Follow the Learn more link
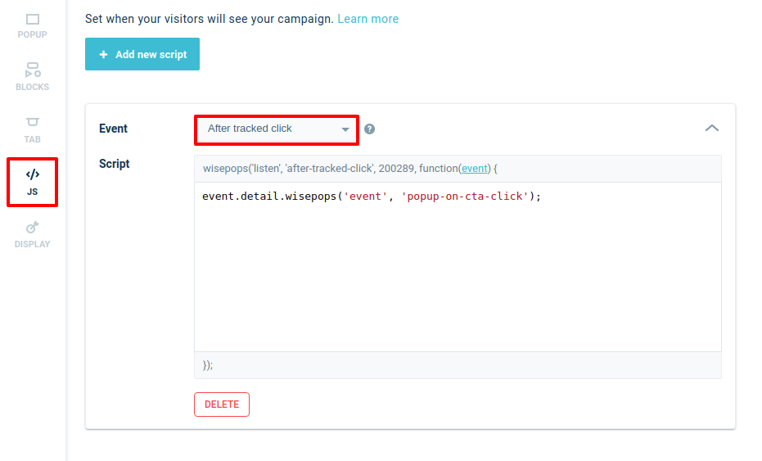 [x=367, y=19]
